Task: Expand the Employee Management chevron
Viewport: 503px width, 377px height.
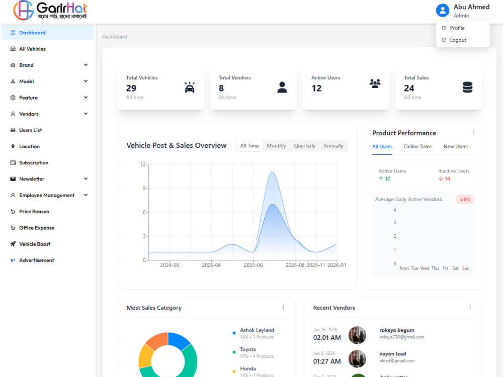Action: coord(86,195)
